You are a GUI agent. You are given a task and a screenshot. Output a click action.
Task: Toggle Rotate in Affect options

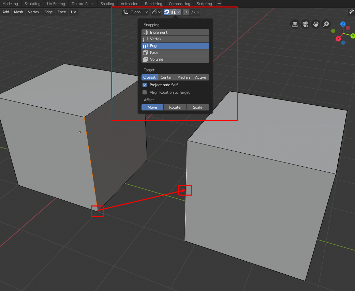[x=175, y=107]
